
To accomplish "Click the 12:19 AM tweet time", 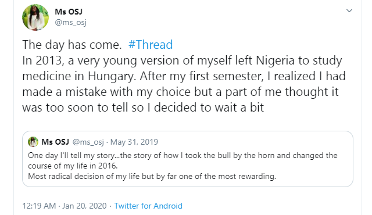I will point(39,206).
